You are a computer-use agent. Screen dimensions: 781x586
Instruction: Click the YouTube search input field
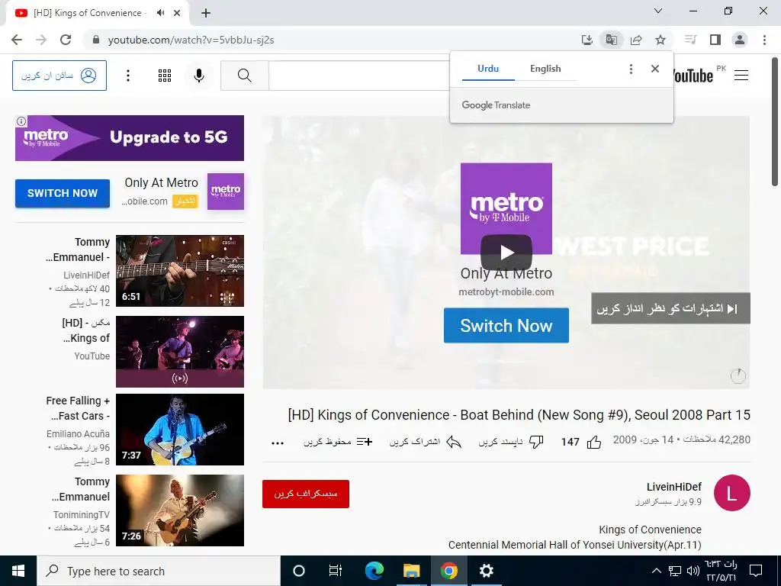point(360,76)
